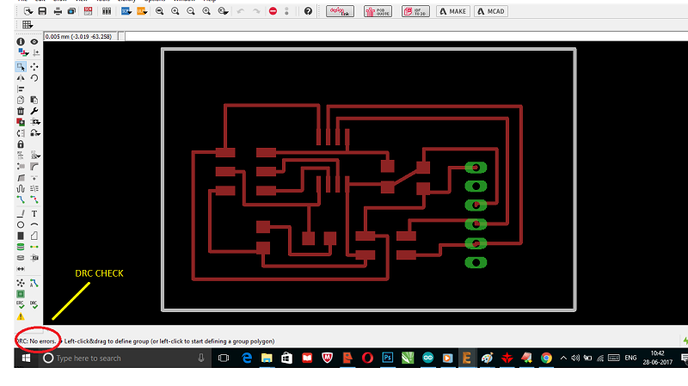
Task: Select the Polygon tool
Action: tap(34, 236)
